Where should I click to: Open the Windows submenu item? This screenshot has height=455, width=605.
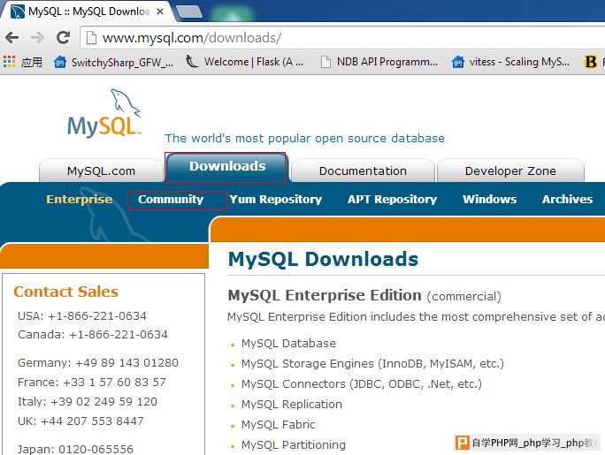489,199
